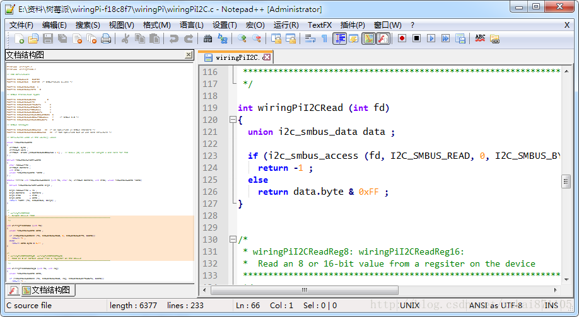Image resolution: width=579 pixels, height=317 pixels.
Task: Click the Save All toolbar icon
Action: click(62, 38)
